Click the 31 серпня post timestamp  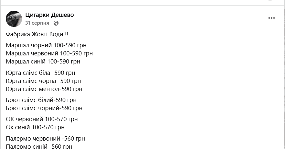[37, 23]
